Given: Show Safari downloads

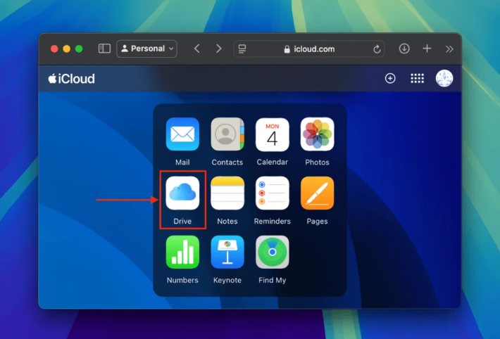Looking at the screenshot, I should coord(404,49).
